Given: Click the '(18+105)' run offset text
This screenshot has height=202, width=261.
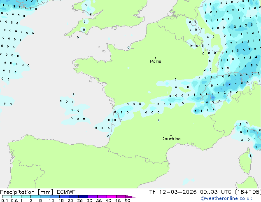Looking at the screenshot, I should click(x=248, y=192).
